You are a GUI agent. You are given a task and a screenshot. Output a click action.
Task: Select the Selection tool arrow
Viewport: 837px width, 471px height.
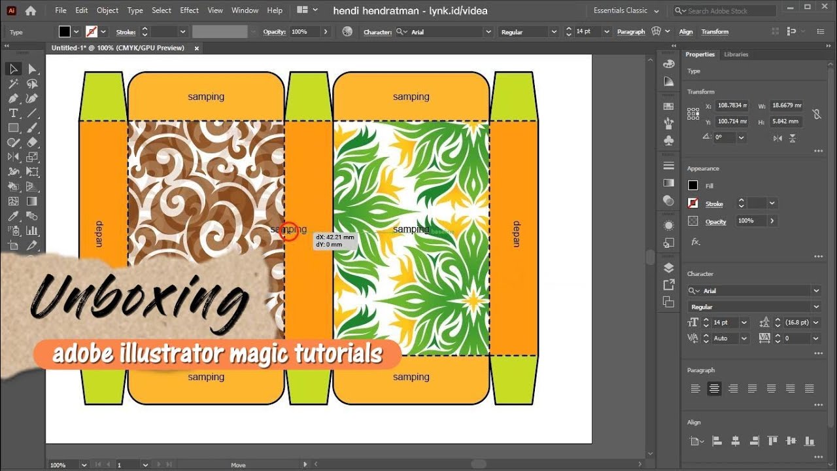pos(13,69)
